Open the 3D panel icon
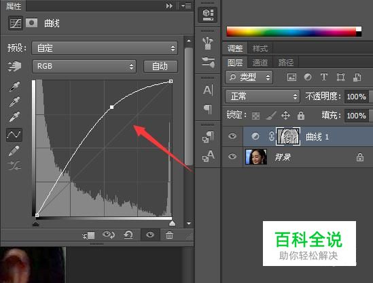This screenshot has width=373, height=283. [208, 15]
